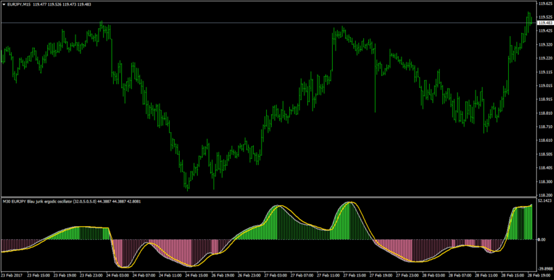This screenshot has width=554, height=280.
Task: Click the 119.220 price scale label
Action: point(546,59)
